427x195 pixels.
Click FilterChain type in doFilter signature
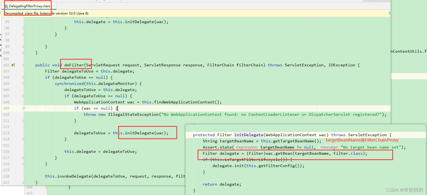pyautogui.click(x=220, y=65)
